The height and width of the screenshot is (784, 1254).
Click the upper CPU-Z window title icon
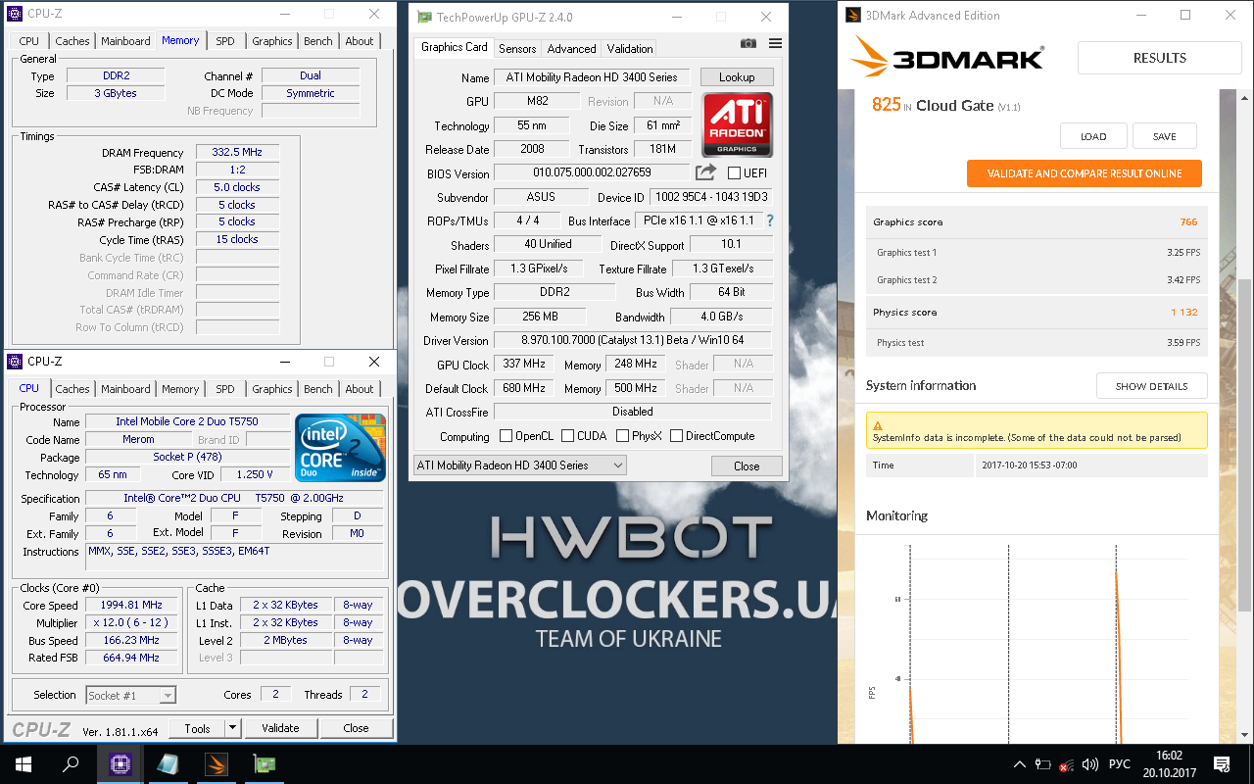pos(15,14)
